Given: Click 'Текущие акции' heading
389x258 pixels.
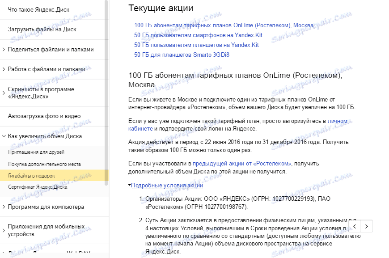Looking at the screenshot, I should [x=161, y=8].
